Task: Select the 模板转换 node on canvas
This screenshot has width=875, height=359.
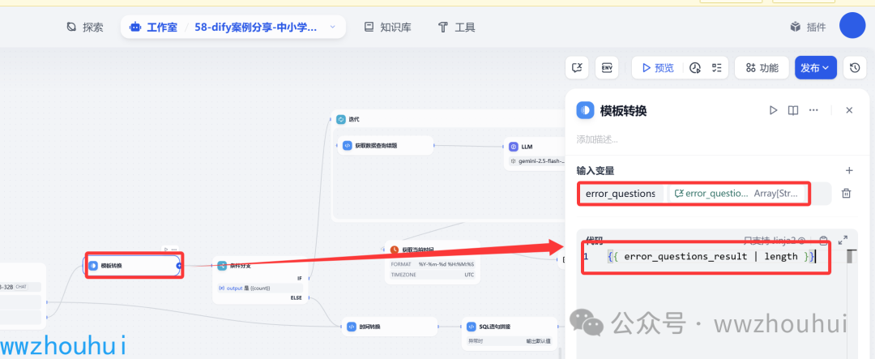Action: pos(133,266)
